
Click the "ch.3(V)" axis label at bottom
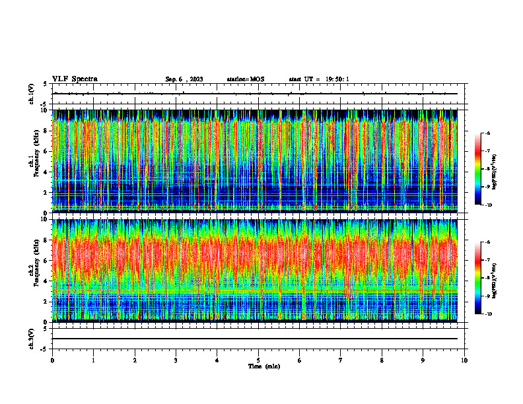[32, 339]
